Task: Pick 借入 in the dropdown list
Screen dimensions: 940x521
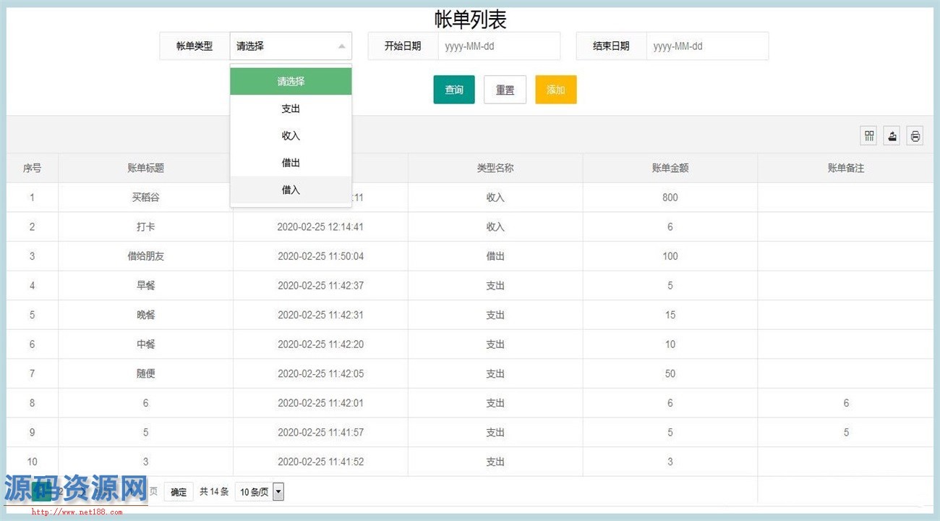Action: click(291, 190)
